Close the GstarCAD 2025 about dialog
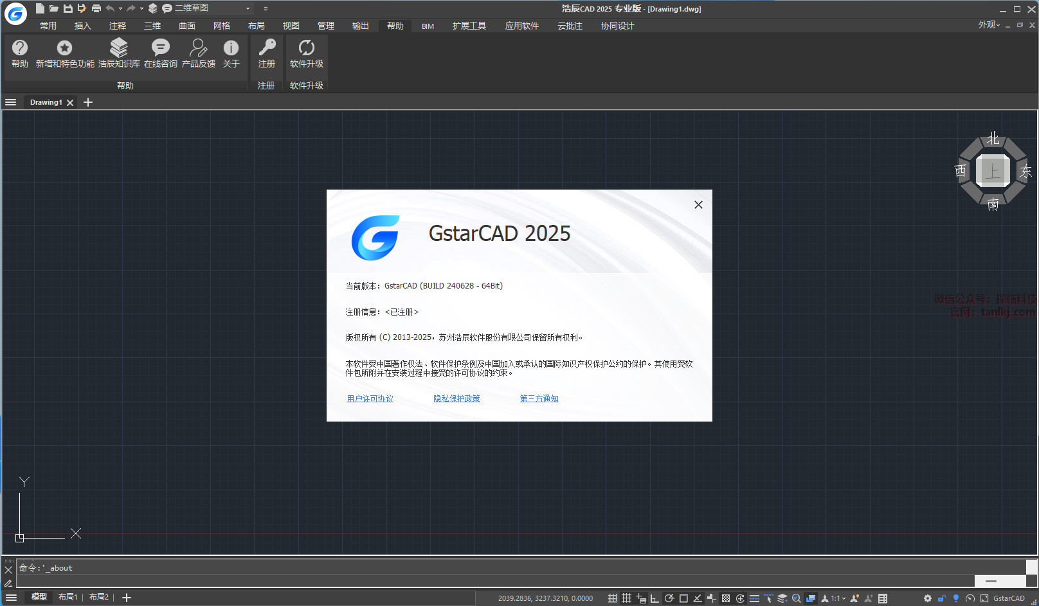 pos(698,204)
